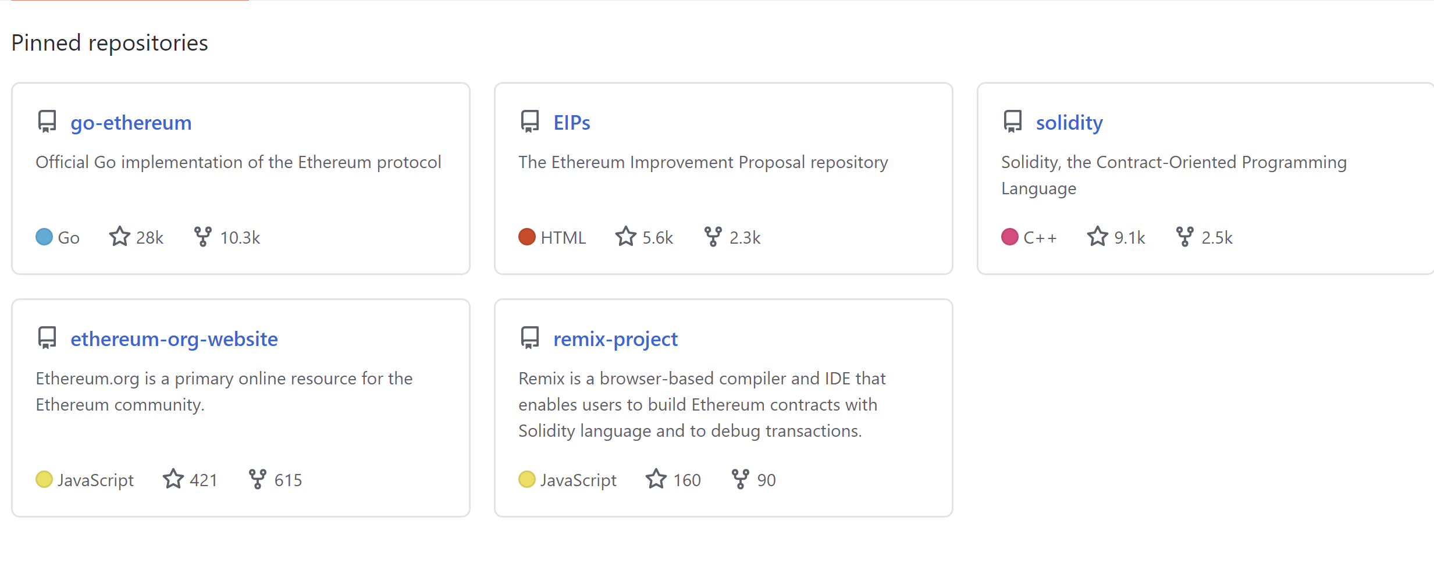Open the remix-project repository link

click(x=615, y=339)
